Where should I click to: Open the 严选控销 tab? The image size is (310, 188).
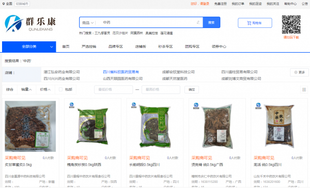[89, 46]
